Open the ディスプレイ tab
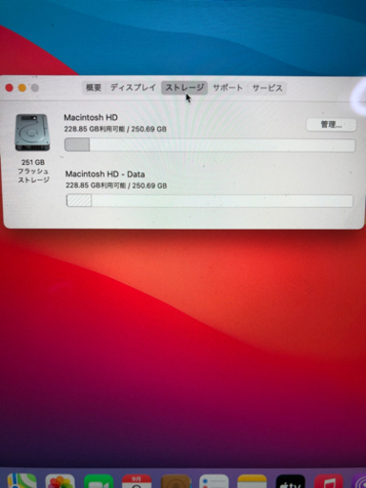This screenshot has width=366, height=488. click(x=132, y=88)
